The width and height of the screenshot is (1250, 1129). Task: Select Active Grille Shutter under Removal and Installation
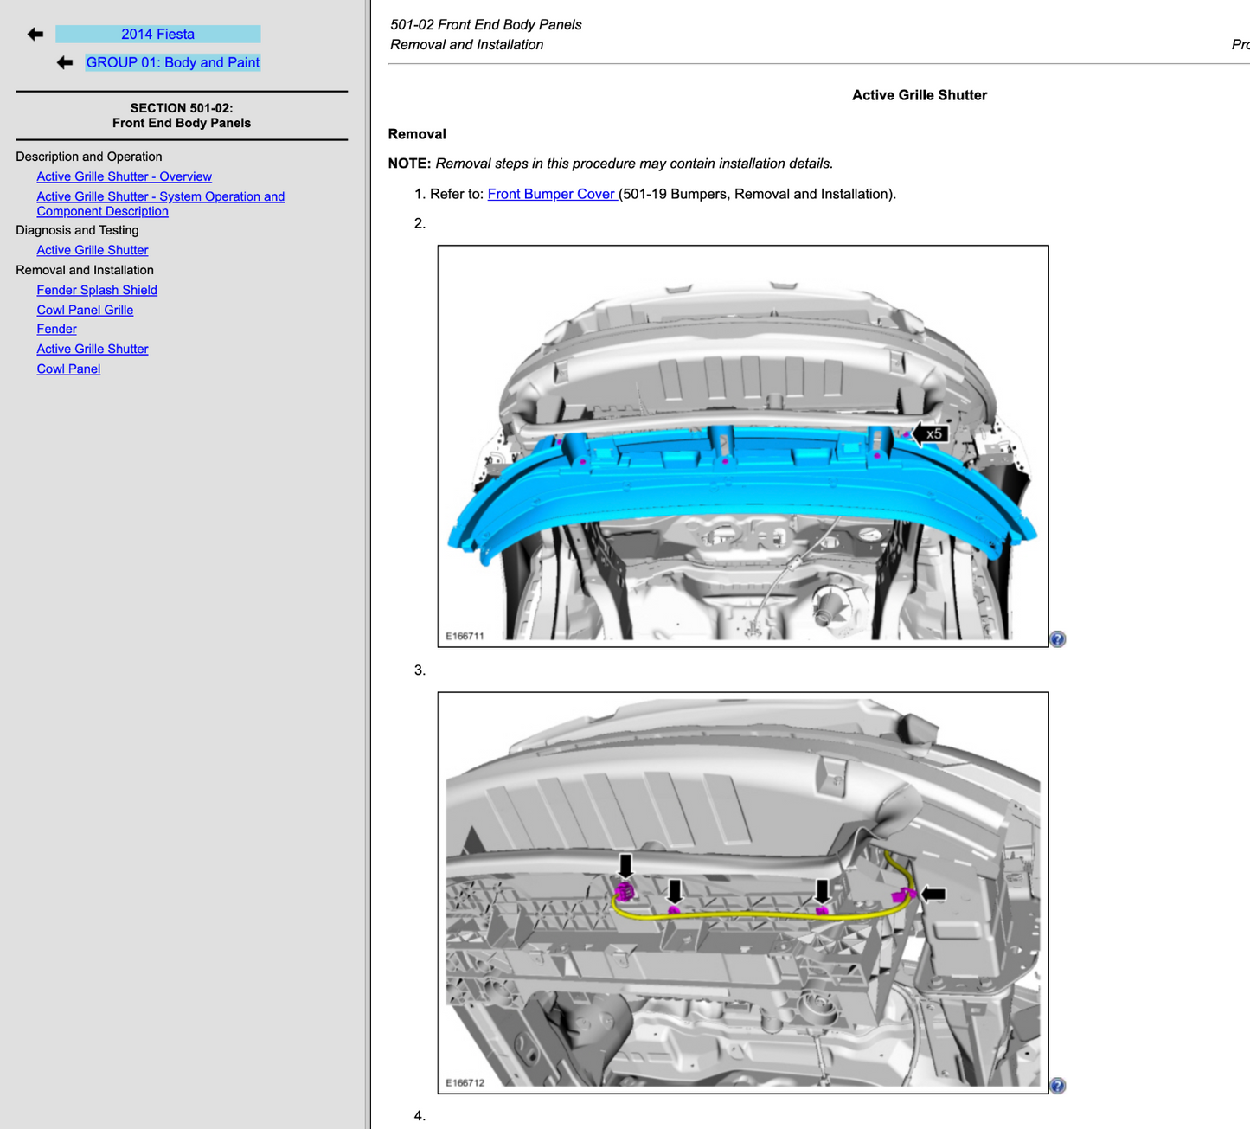coord(92,349)
